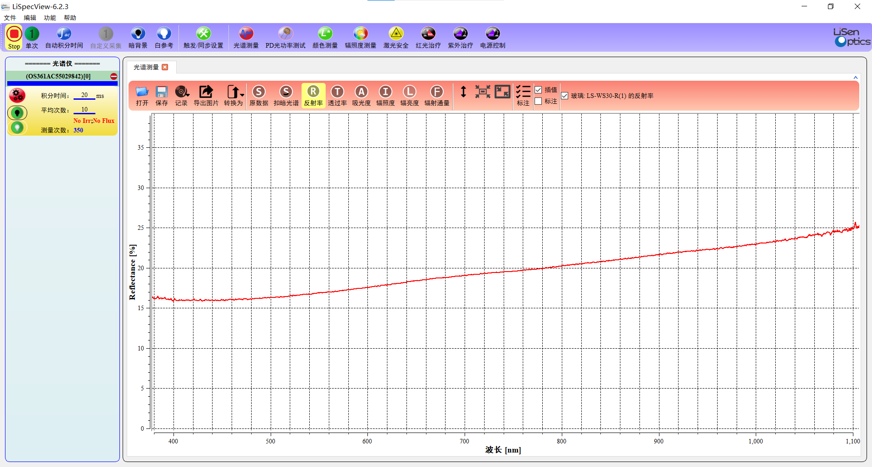Image resolution: width=872 pixels, height=467 pixels.
Task: Collapse the toolbar using the top-right chevron
Action: coord(855,78)
